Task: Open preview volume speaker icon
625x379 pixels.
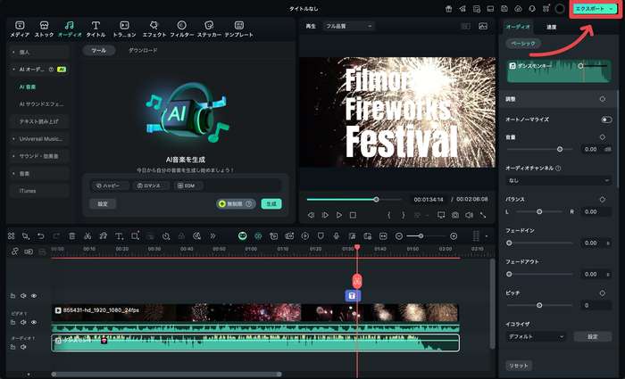Action: pos(469,215)
